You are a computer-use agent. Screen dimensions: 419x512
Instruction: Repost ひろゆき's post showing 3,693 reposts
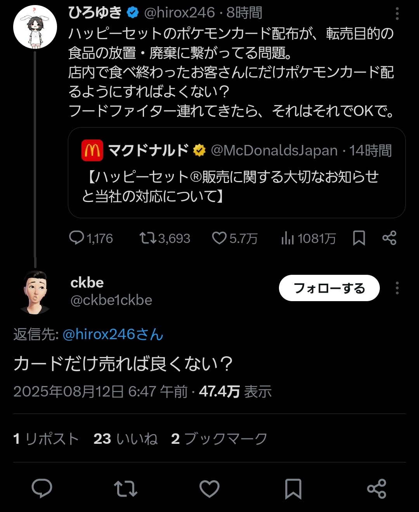pyautogui.click(x=164, y=238)
